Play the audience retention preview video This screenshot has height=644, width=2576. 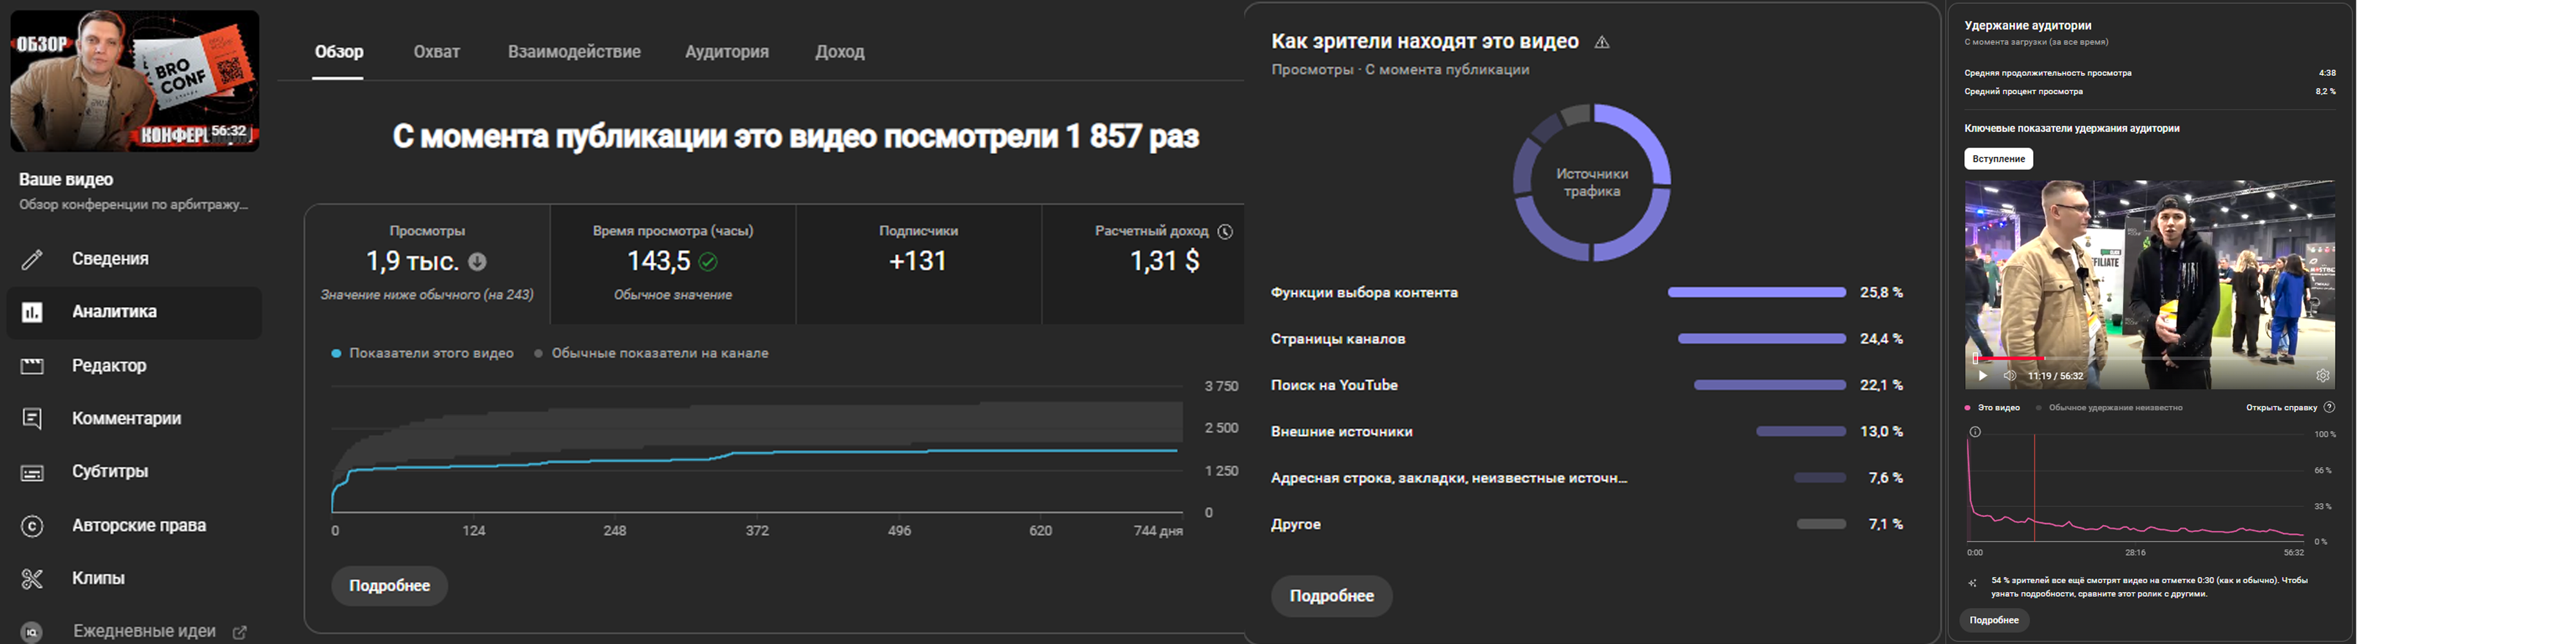click(x=1982, y=376)
